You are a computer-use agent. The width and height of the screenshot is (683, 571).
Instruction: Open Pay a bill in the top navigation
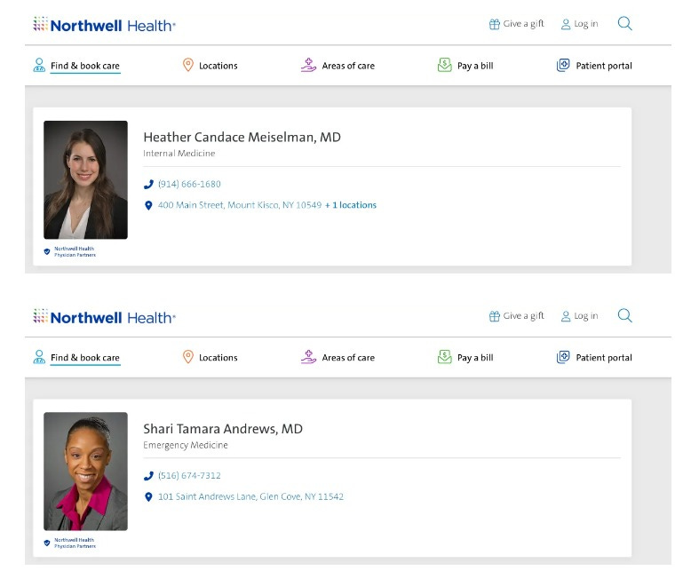point(475,66)
